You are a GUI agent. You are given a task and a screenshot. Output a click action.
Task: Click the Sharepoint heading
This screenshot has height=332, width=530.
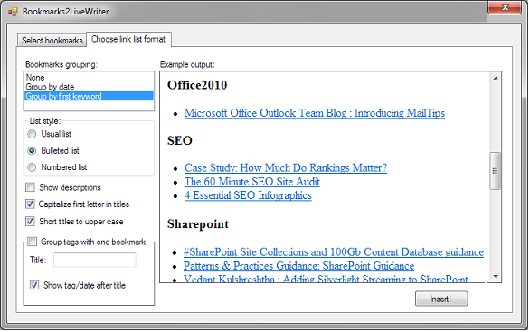pyautogui.click(x=198, y=224)
